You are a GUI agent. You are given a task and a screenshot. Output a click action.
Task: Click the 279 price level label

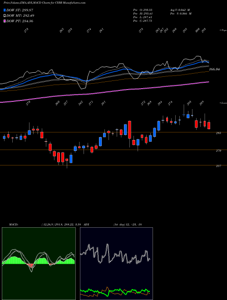pos(218,151)
